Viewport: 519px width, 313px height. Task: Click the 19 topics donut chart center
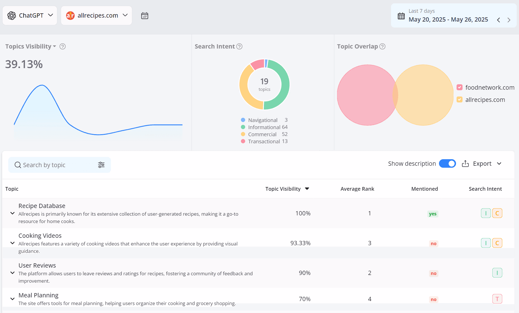(264, 84)
